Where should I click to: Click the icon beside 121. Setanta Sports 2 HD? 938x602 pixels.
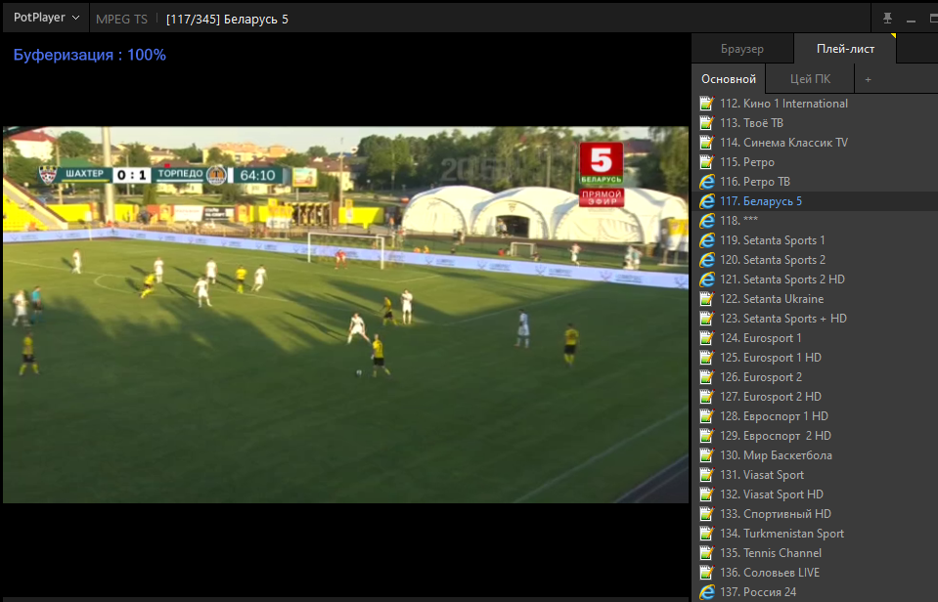[706, 279]
